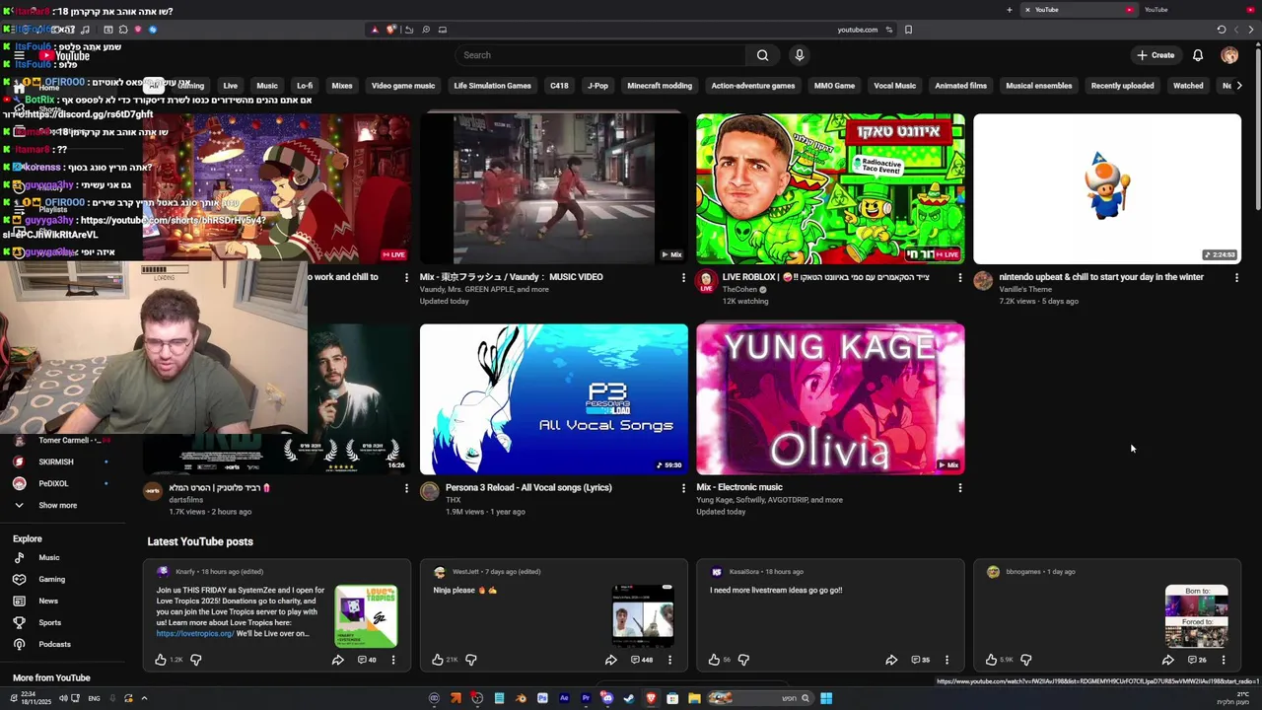Open the Windows Start button
Screen dimensions: 1262x710
826,699
